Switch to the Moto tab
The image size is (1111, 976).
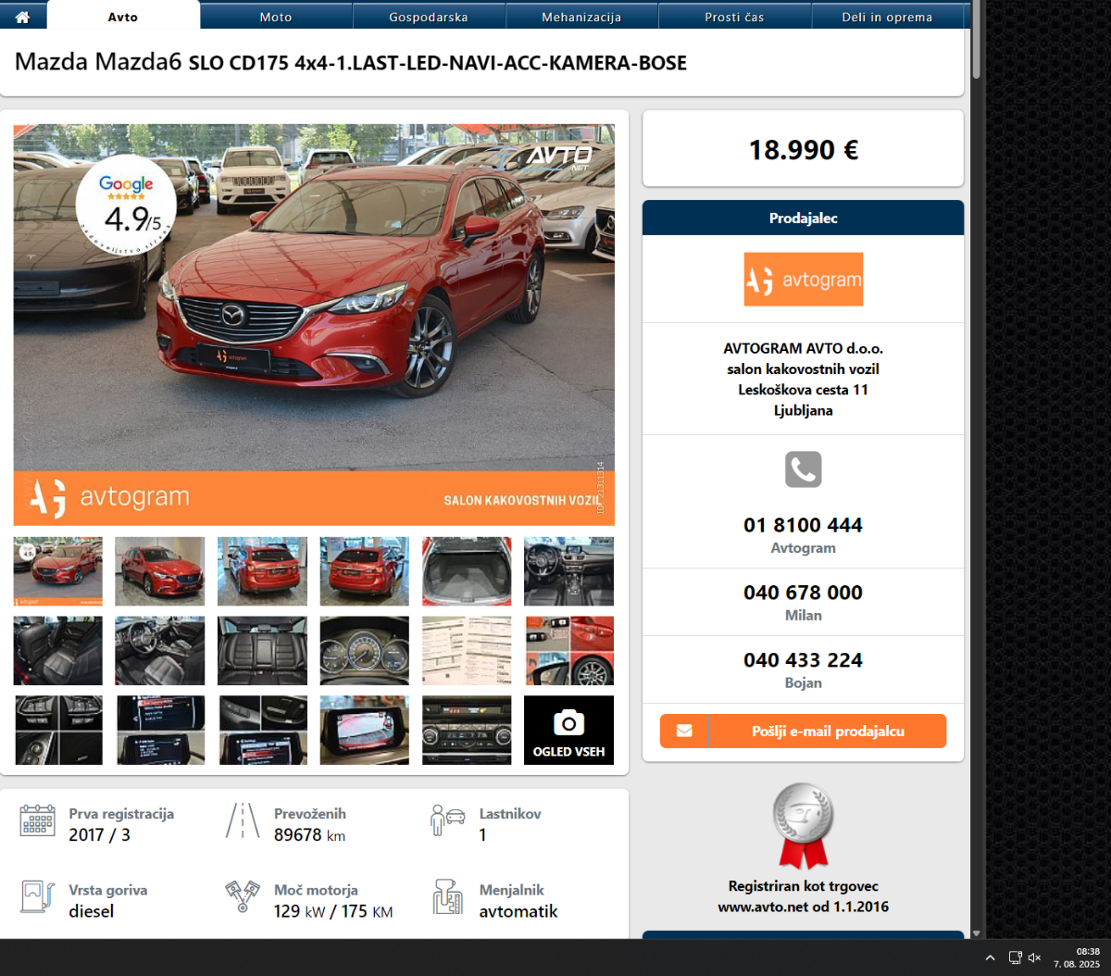coord(276,16)
